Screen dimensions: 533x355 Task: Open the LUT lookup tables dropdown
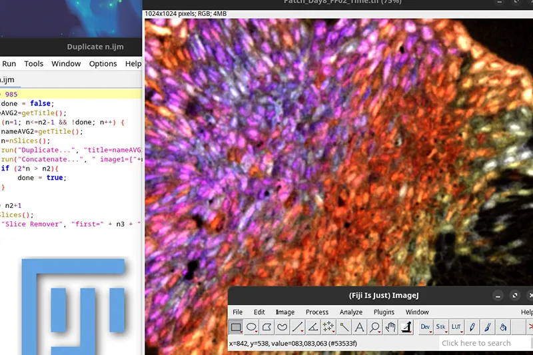pyautogui.click(x=456, y=327)
